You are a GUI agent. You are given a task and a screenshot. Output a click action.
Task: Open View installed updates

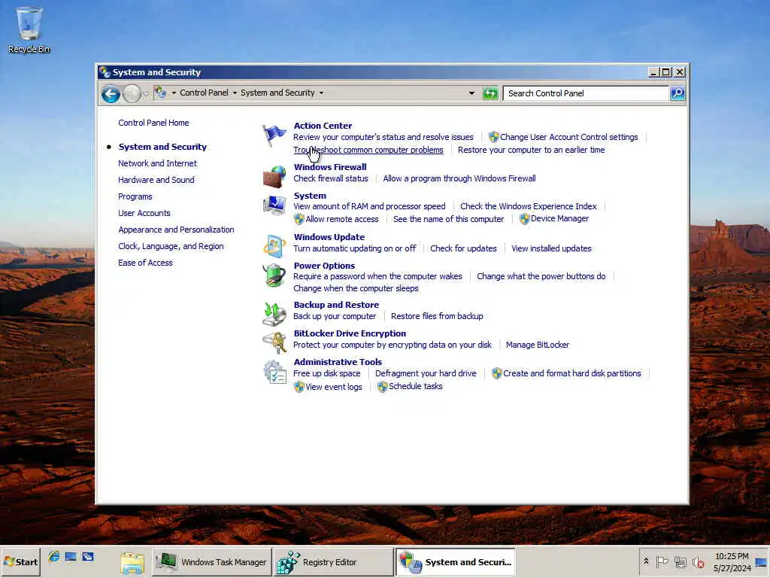pyautogui.click(x=551, y=248)
